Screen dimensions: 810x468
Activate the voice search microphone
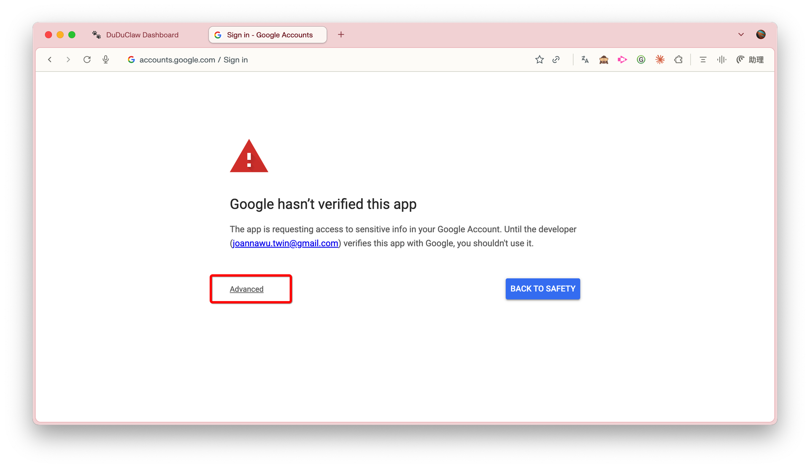(x=106, y=60)
